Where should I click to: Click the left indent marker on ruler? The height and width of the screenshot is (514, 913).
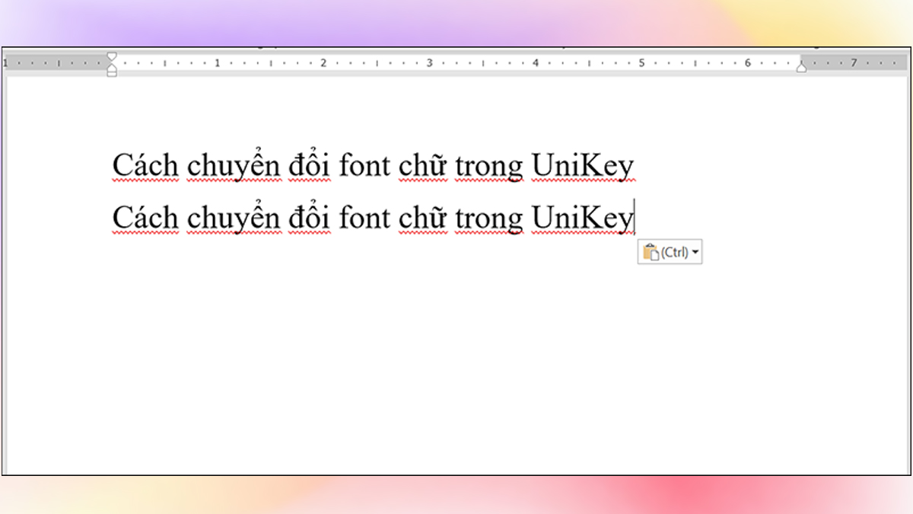(112, 72)
